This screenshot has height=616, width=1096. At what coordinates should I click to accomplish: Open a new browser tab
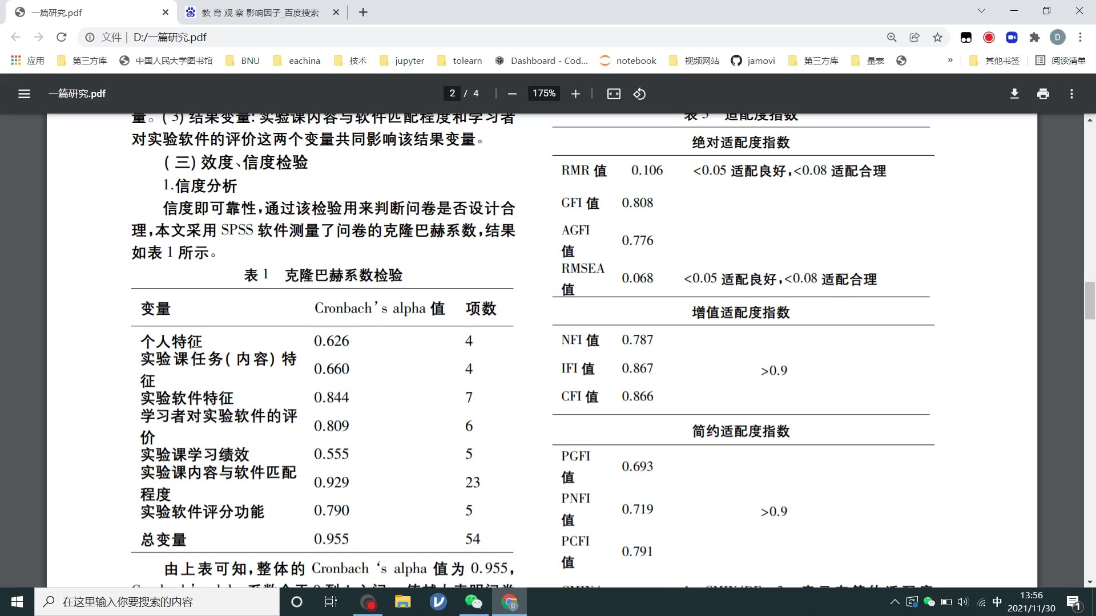point(363,12)
